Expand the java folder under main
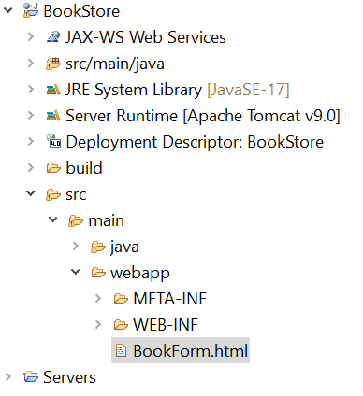 click(76, 247)
